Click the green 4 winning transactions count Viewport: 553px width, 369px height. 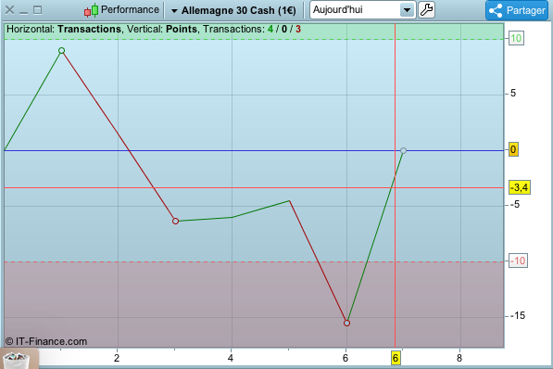pos(270,29)
